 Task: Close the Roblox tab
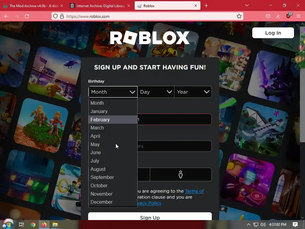click(x=196, y=6)
